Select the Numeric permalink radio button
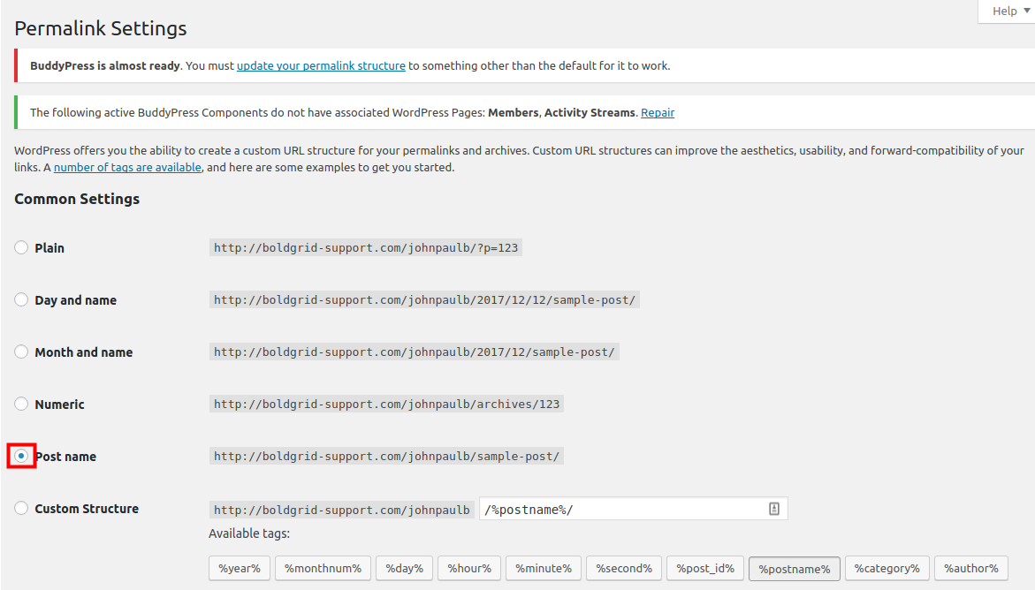 pyautogui.click(x=21, y=405)
